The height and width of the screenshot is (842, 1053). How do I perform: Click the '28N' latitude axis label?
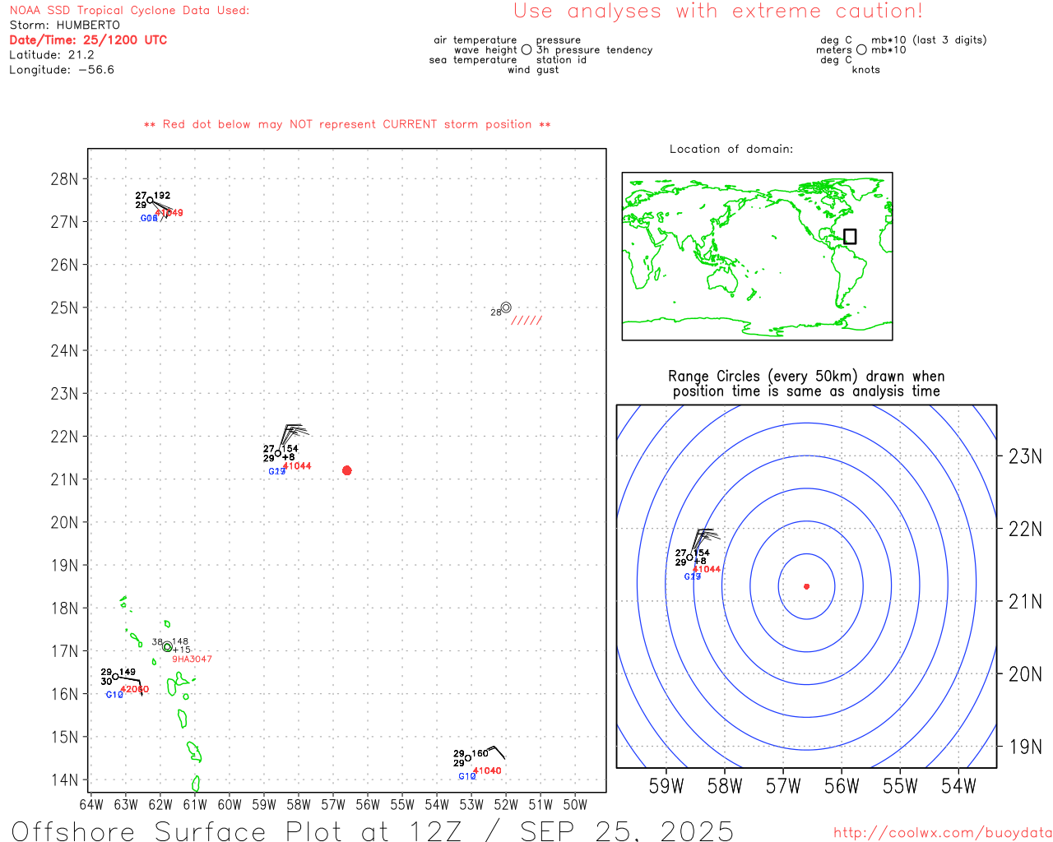tap(65, 179)
